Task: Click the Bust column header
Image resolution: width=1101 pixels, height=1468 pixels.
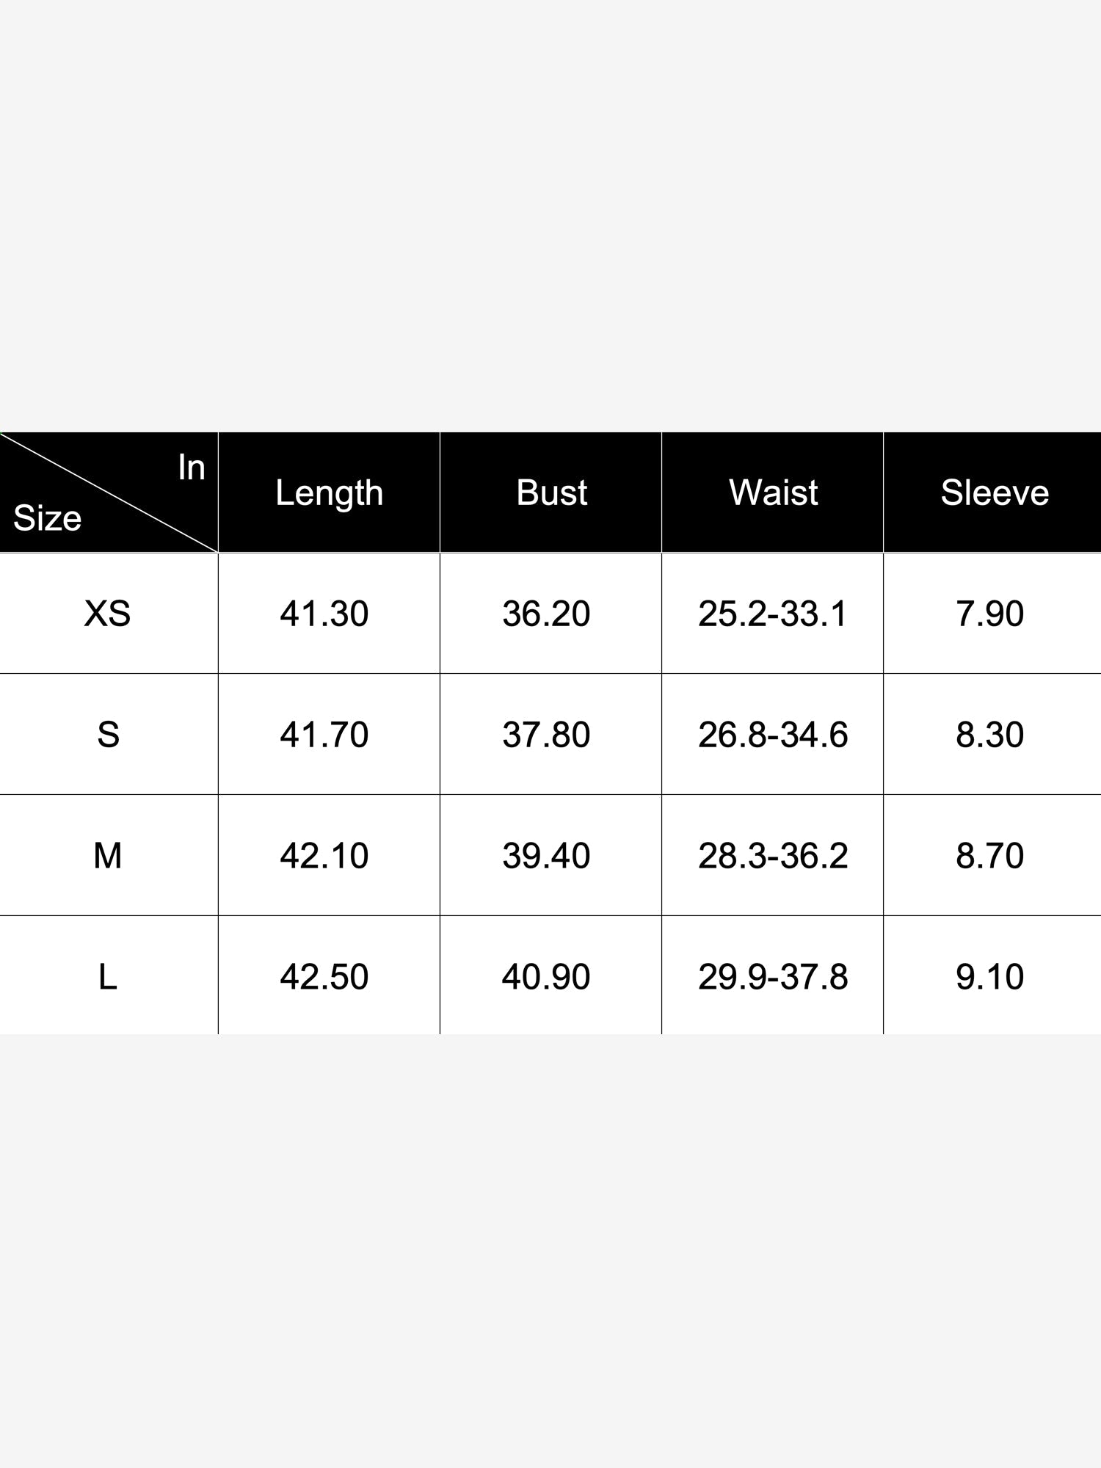Action: point(551,493)
